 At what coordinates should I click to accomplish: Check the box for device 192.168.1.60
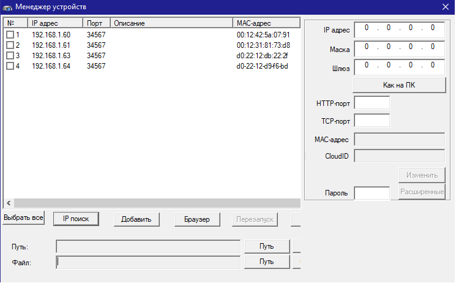point(10,35)
